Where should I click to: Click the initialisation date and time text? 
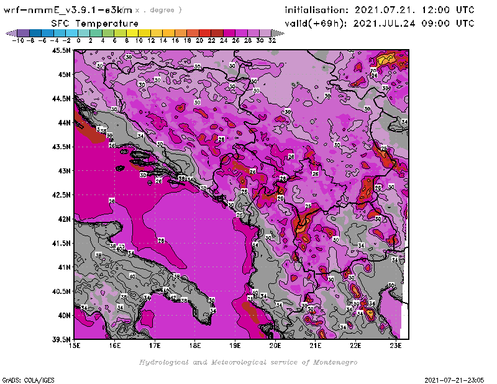pyautogui.click(x=380, y=10)
